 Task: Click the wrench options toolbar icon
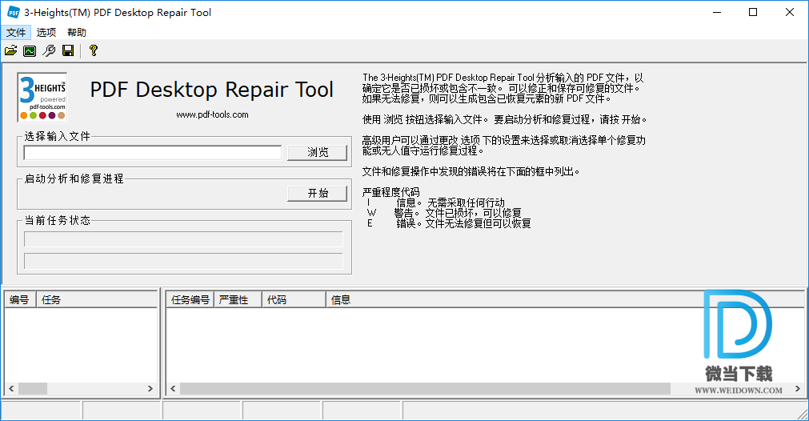[49, 50]
